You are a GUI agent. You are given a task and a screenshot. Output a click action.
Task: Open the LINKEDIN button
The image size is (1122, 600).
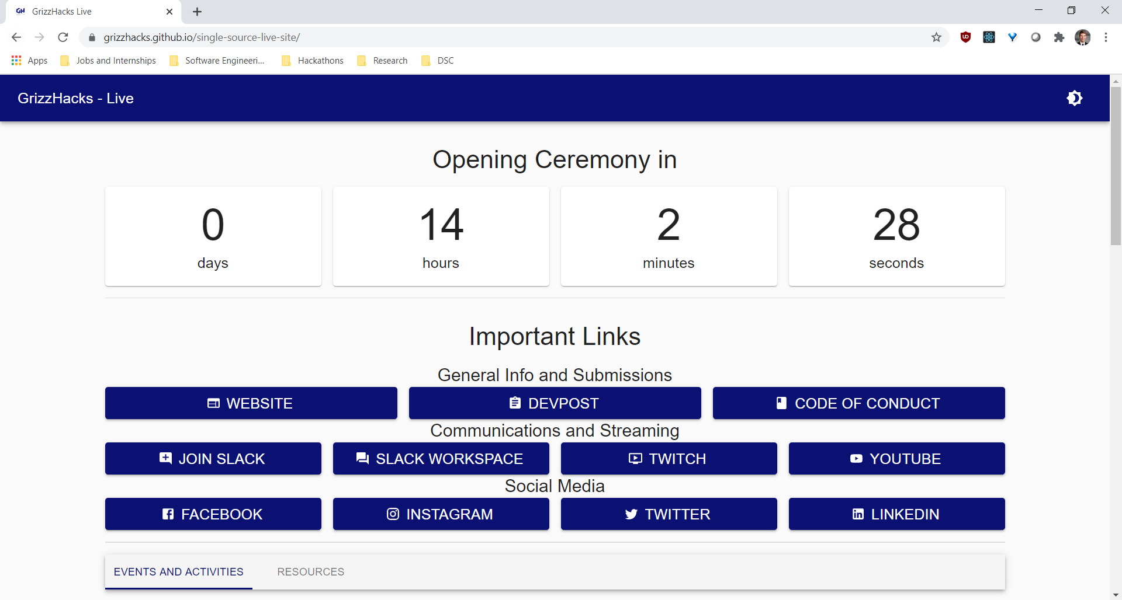(x=897, y=514)
